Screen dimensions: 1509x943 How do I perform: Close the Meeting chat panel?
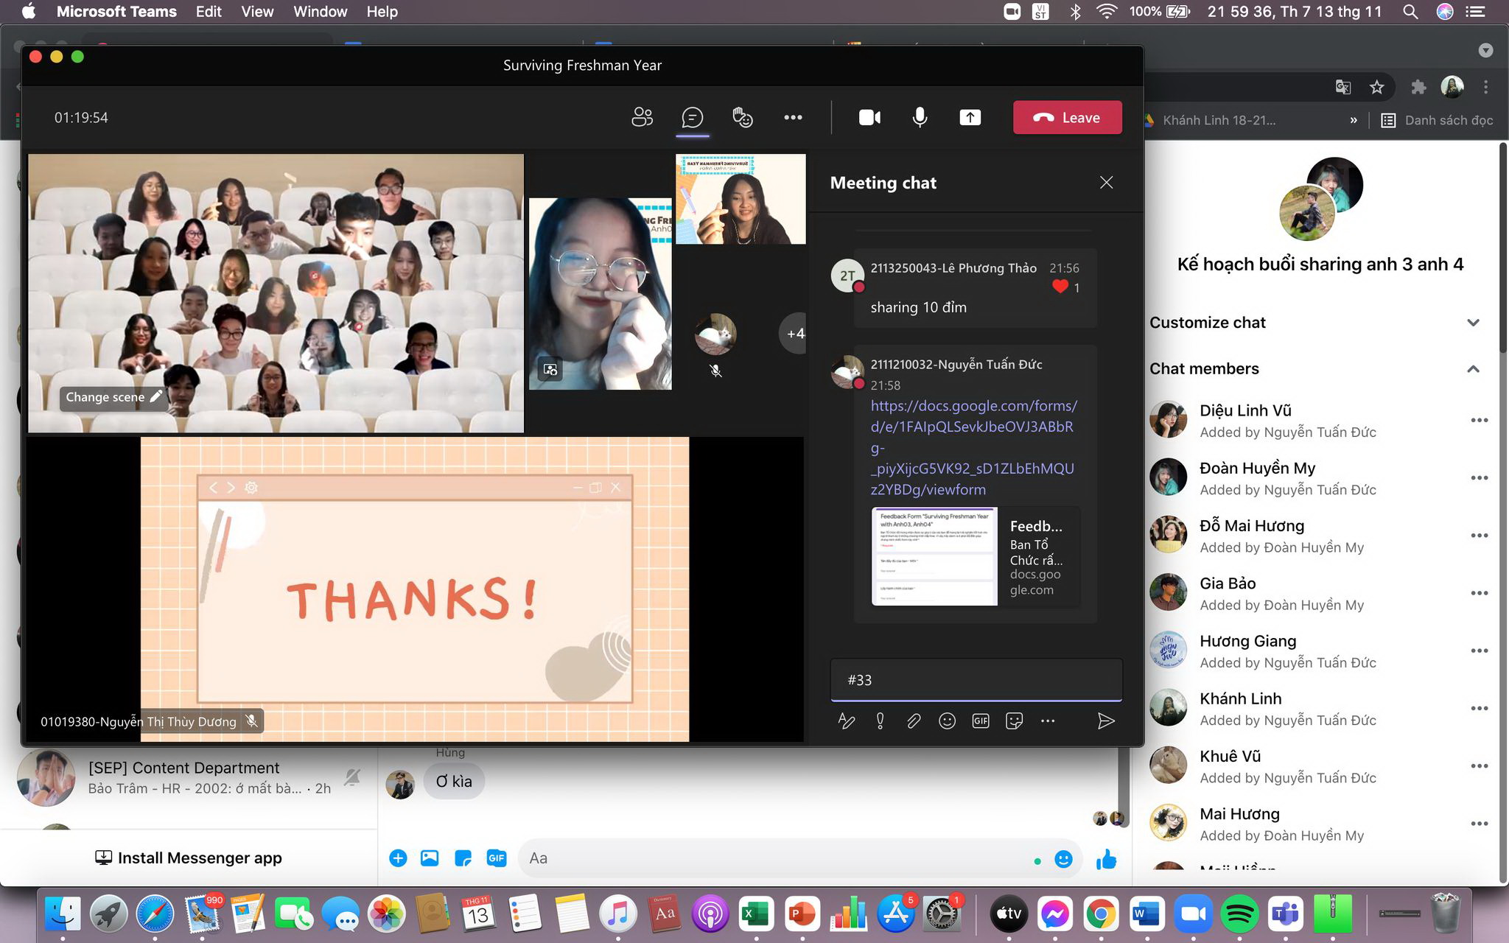(x=1106, y=183)
